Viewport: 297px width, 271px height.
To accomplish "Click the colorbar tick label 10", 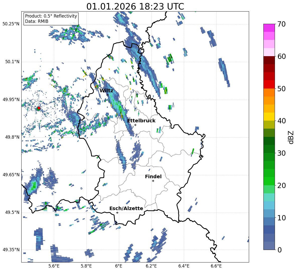I will click(x=282, y=218).
